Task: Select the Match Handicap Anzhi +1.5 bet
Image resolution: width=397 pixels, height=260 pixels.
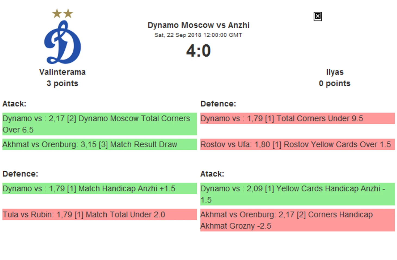Action: point(100,188)
